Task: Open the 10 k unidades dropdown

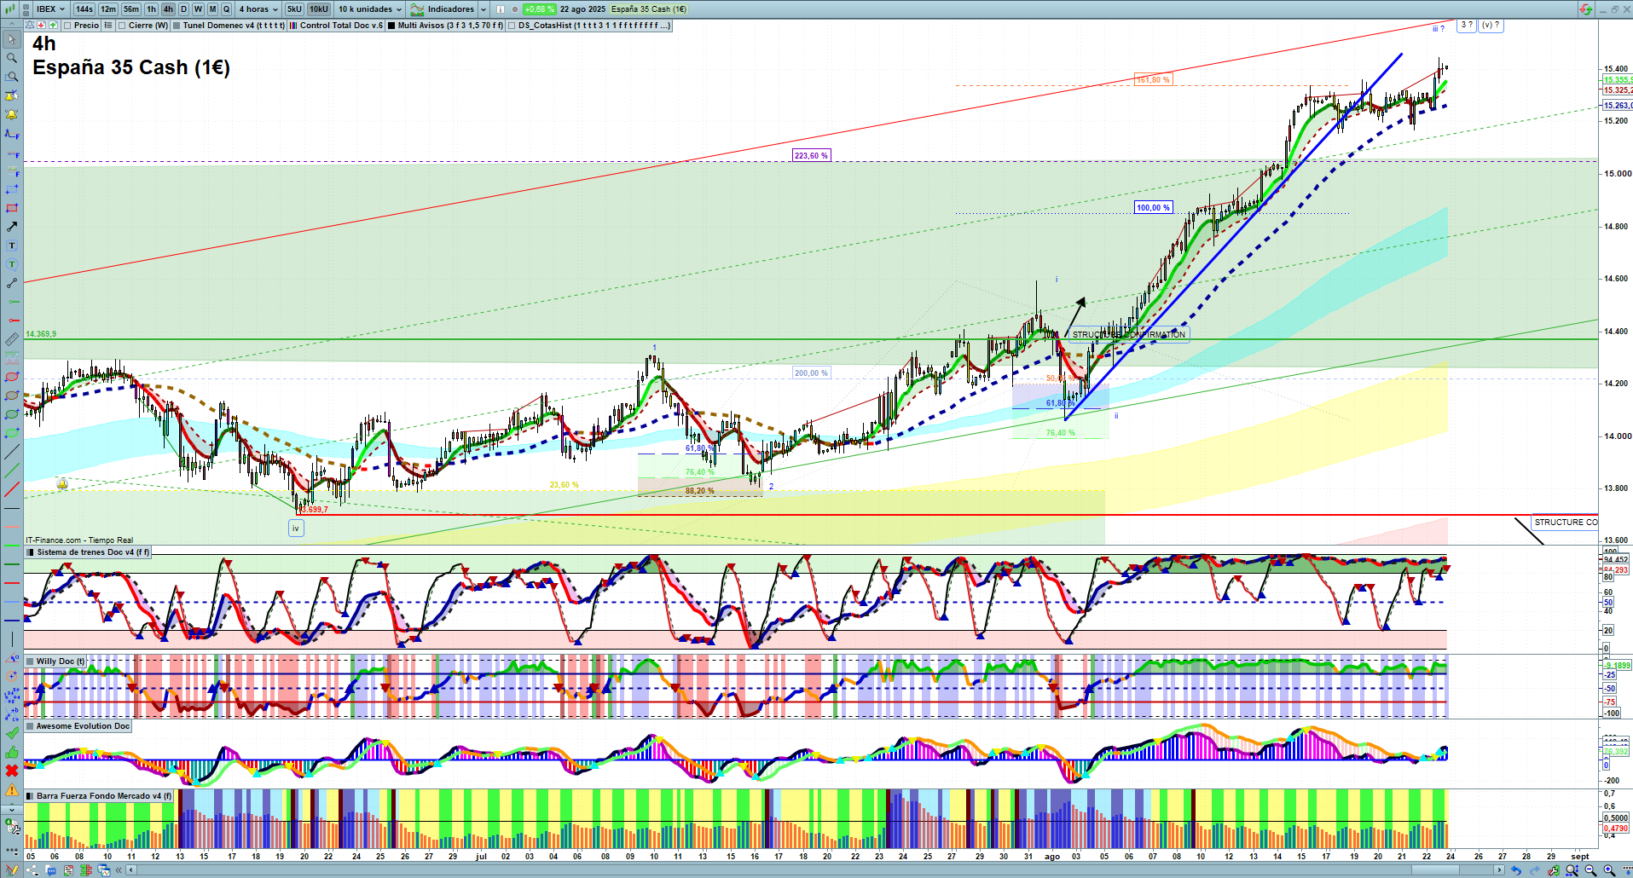Action: tap(369, 9)
